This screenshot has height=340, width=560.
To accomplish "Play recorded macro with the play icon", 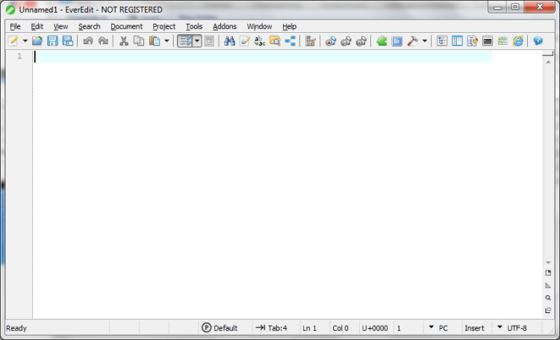I will (x=346, y=41).
